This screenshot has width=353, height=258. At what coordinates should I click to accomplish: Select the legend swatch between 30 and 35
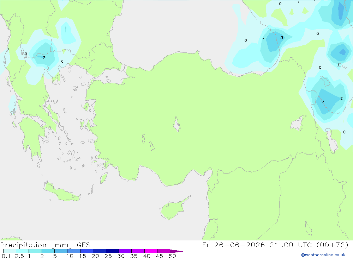pyautogui.click(x=125, y=251)
